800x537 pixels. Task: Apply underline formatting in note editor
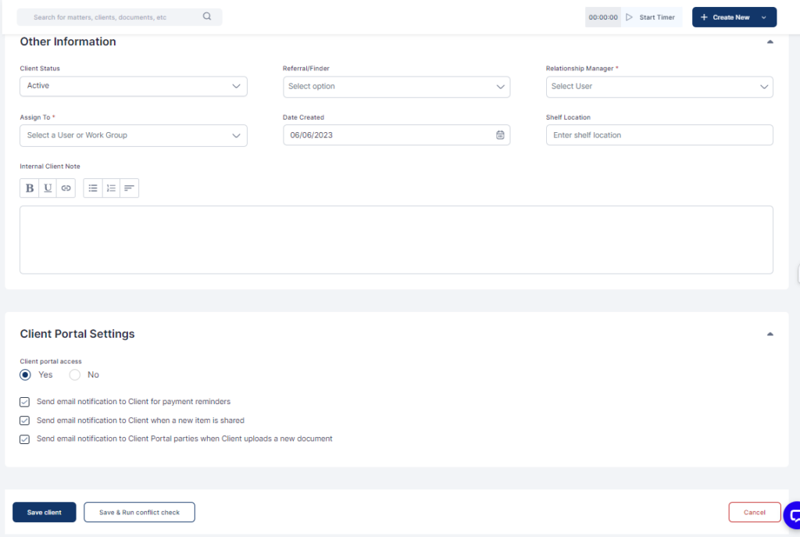pos(48,188)
